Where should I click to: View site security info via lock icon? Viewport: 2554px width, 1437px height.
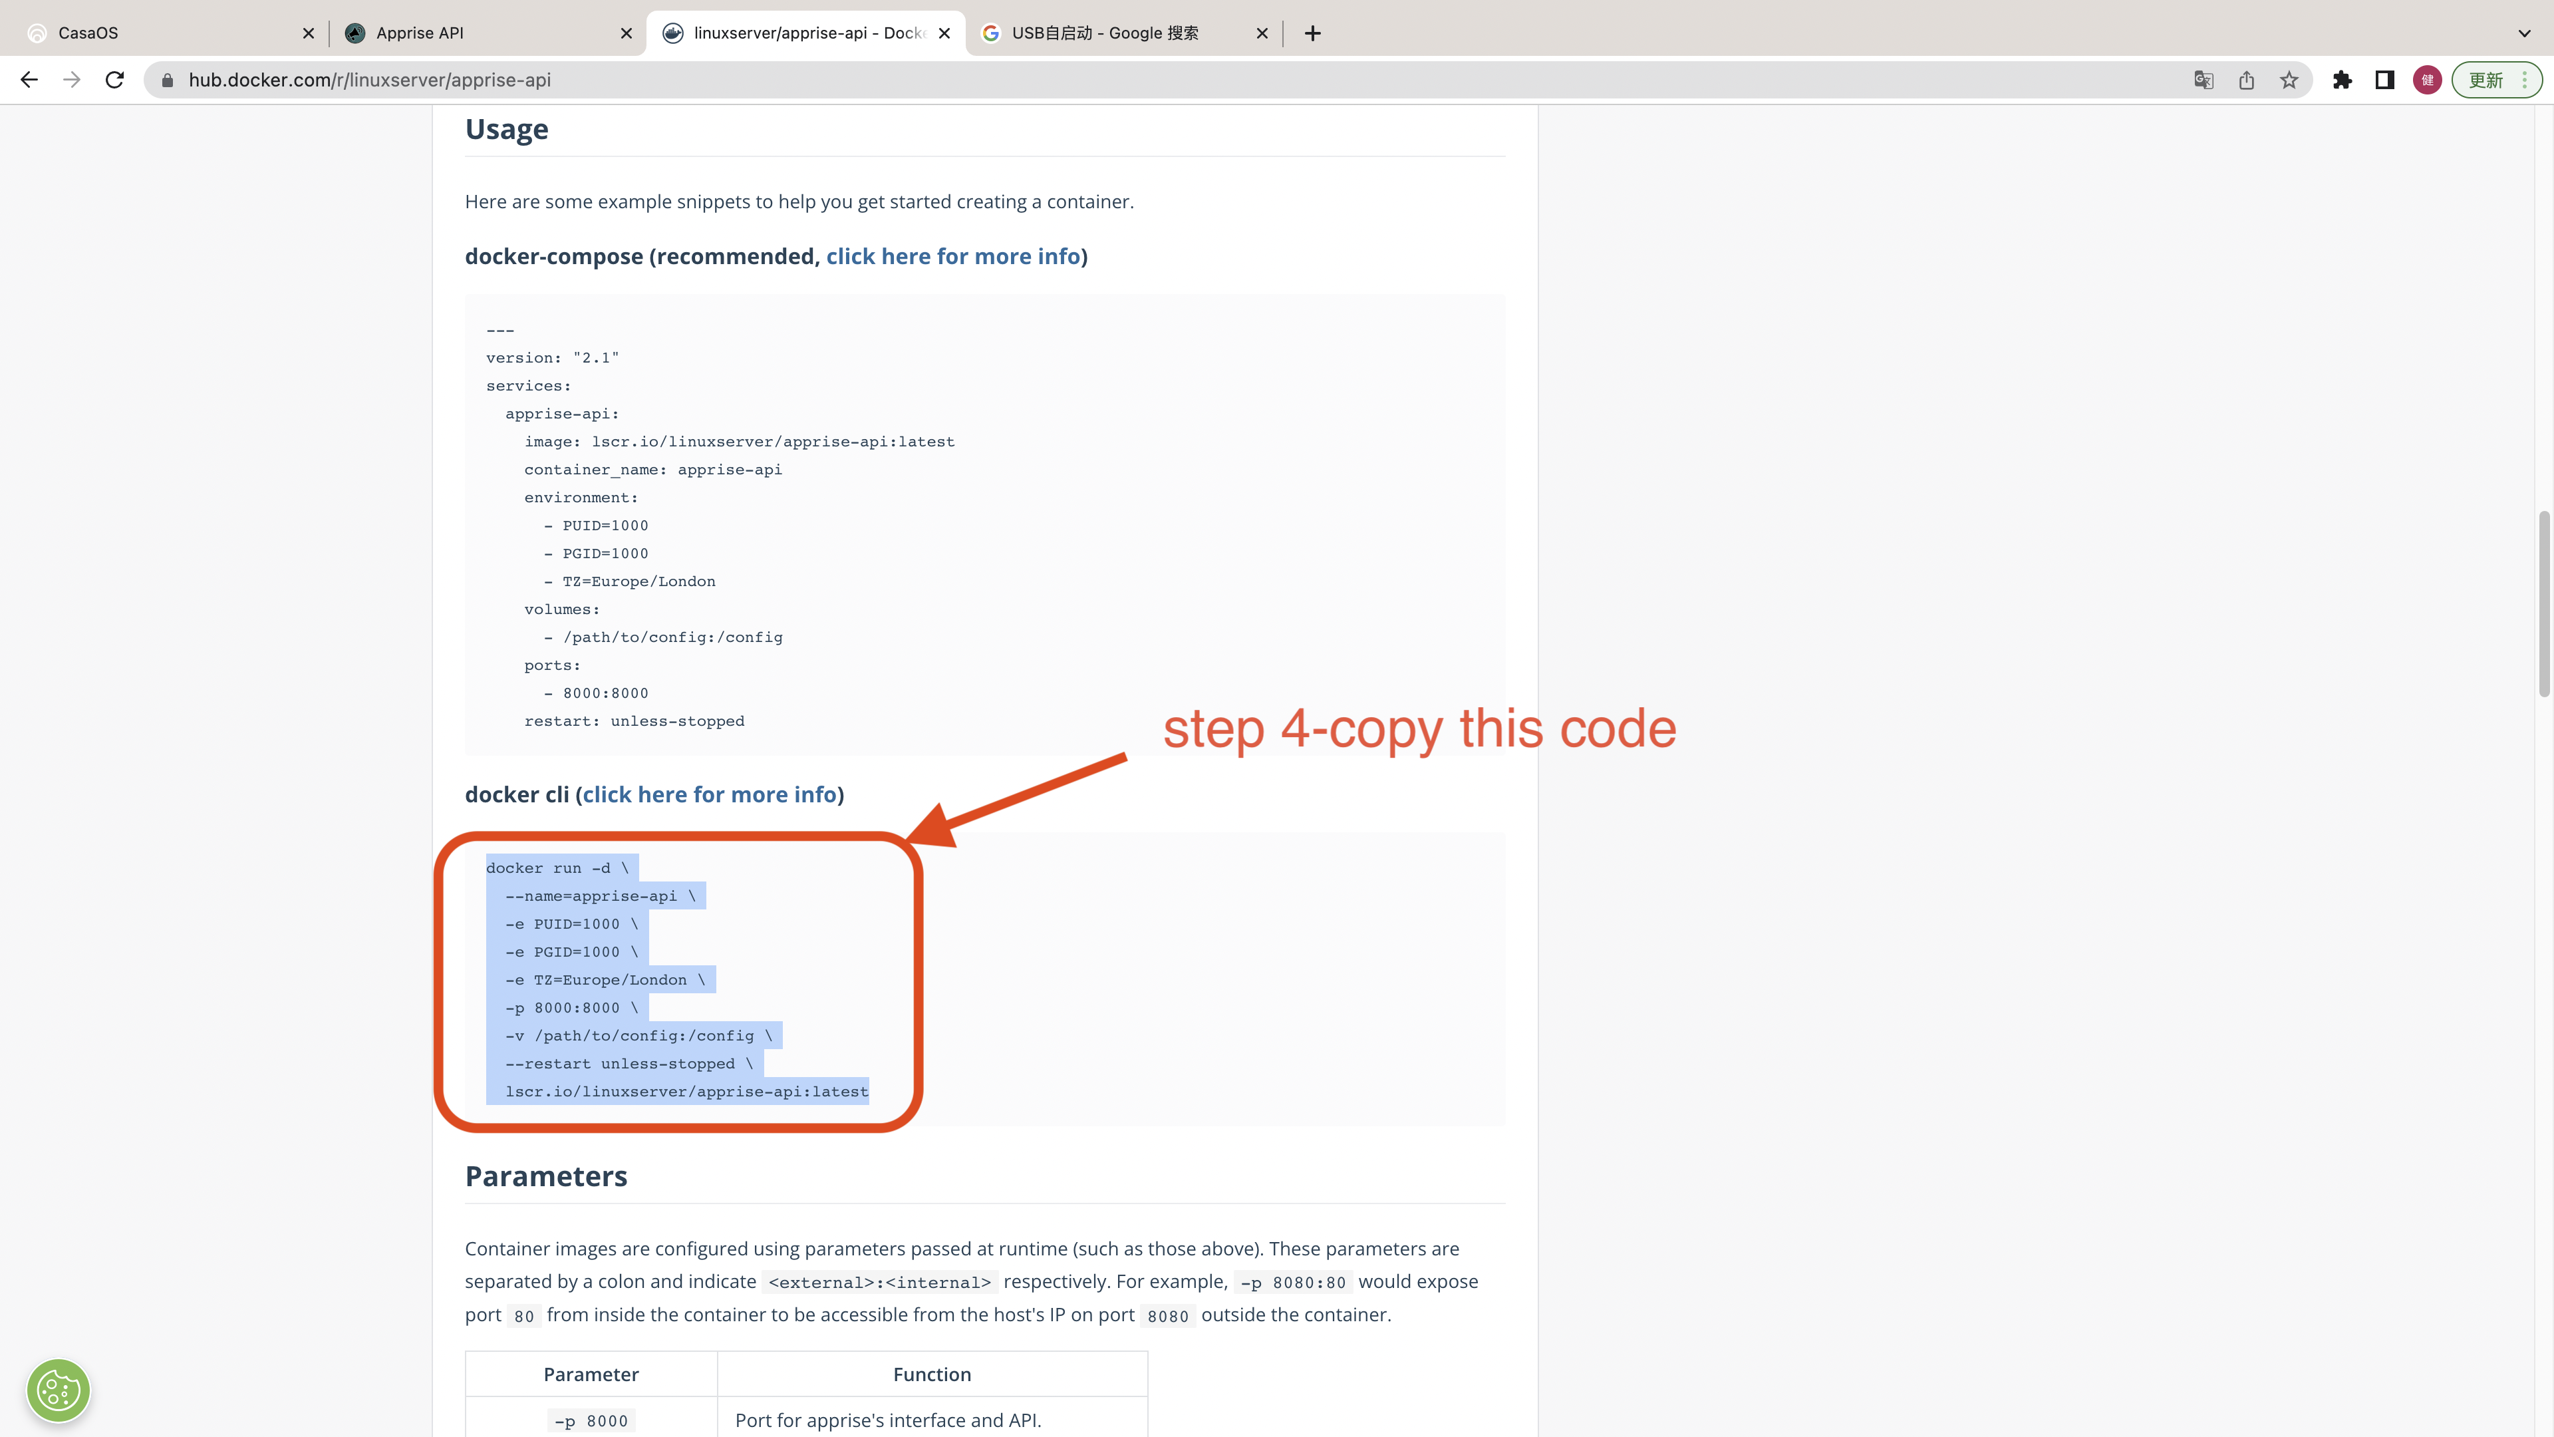[x=168, y=80]
